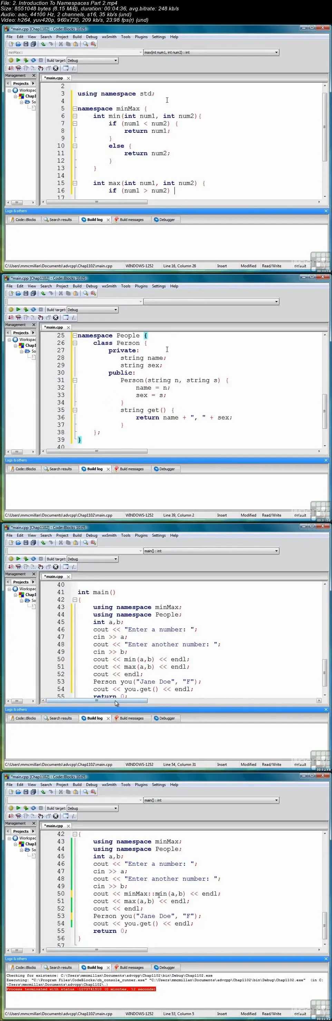Screen dimensions: 332x1021
Task: Click New file icon in window showing namespace minMax definition
Action: [11, 44]
